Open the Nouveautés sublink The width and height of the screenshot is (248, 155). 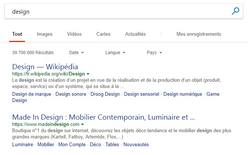(x=136, y=144)
